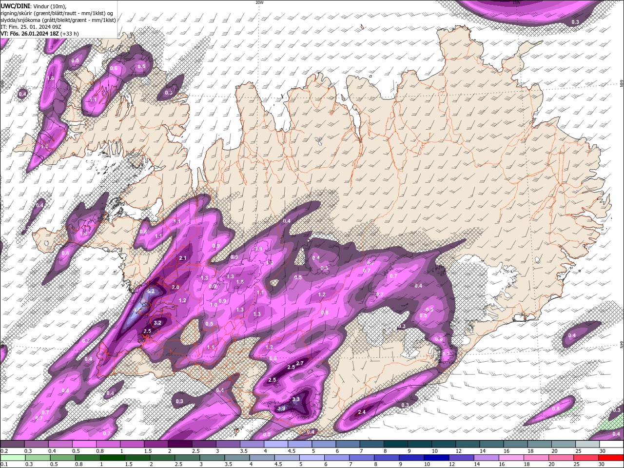Pick the lower legend swatch starting at 0.5
624x468 pixels.
(62, 458)
